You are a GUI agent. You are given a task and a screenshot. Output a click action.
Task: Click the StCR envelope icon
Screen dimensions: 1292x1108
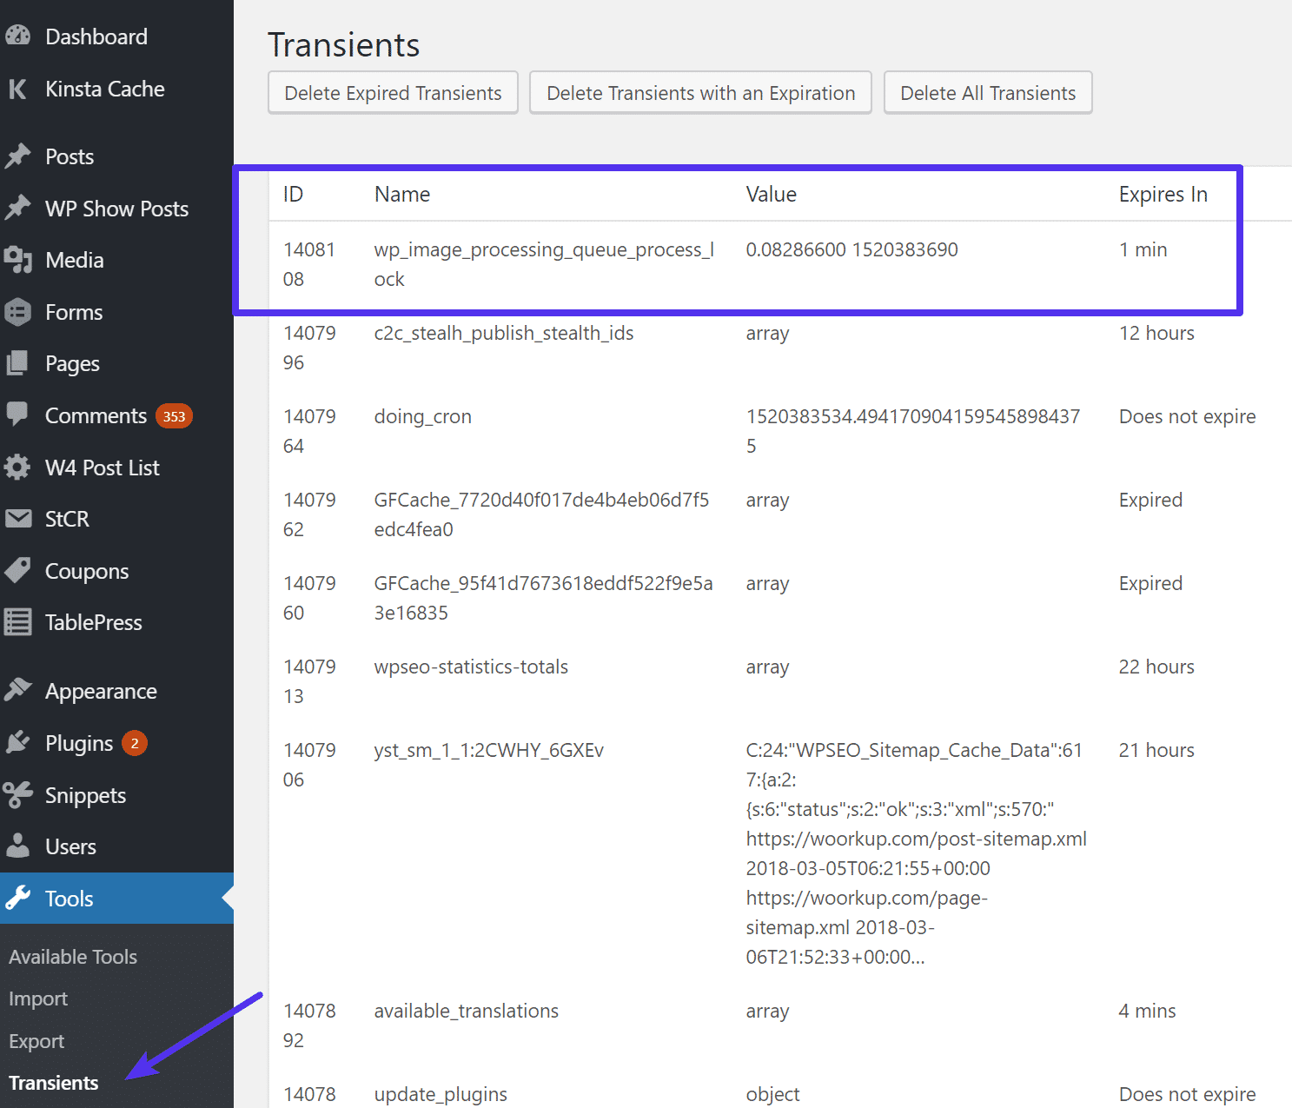(17, 519)
